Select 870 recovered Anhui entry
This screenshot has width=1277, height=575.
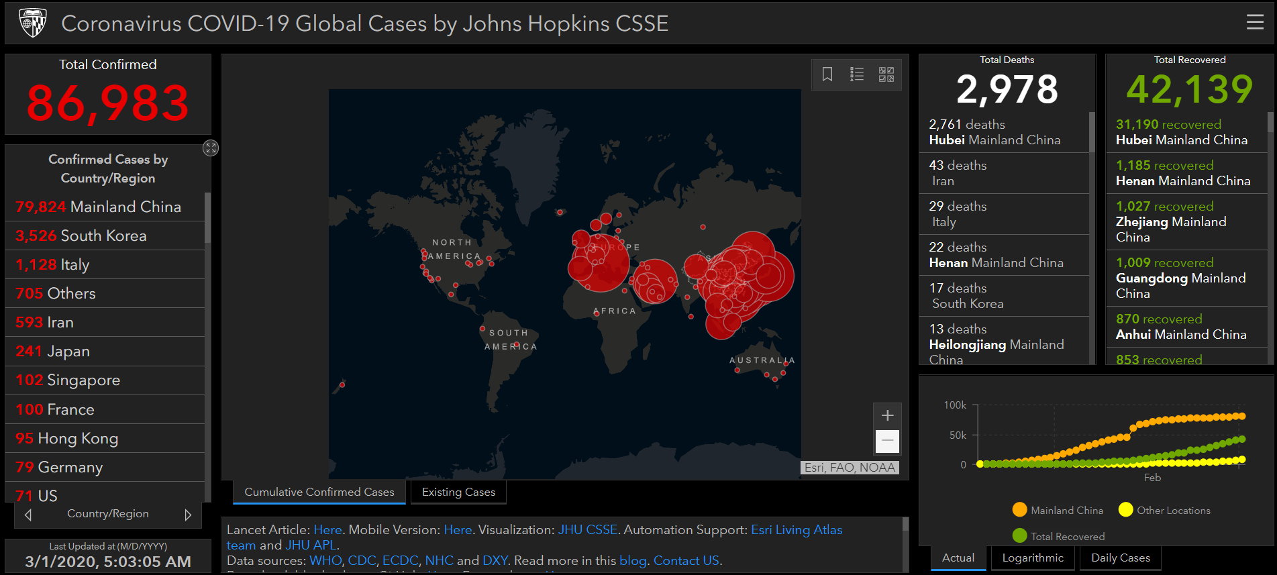pyautogui.click(x=1187, y=327)
